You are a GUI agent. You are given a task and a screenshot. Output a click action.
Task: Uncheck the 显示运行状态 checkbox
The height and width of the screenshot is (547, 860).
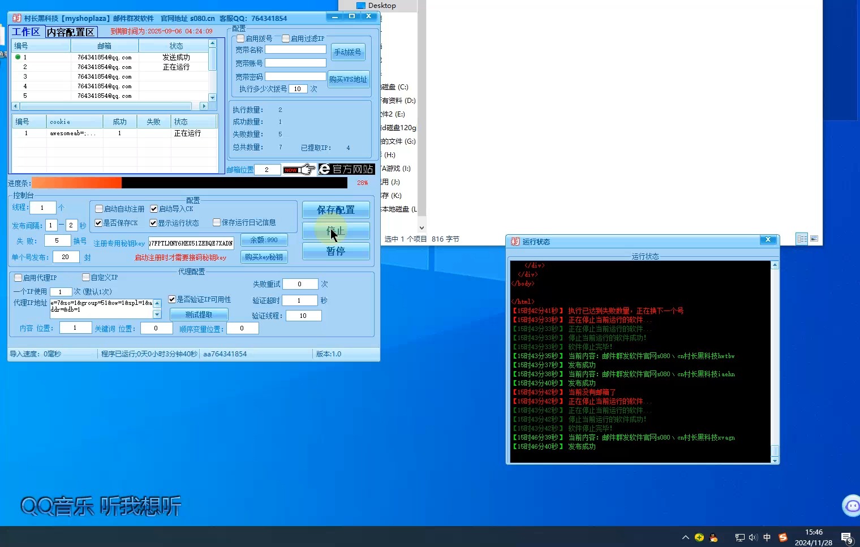click(153, 223)
